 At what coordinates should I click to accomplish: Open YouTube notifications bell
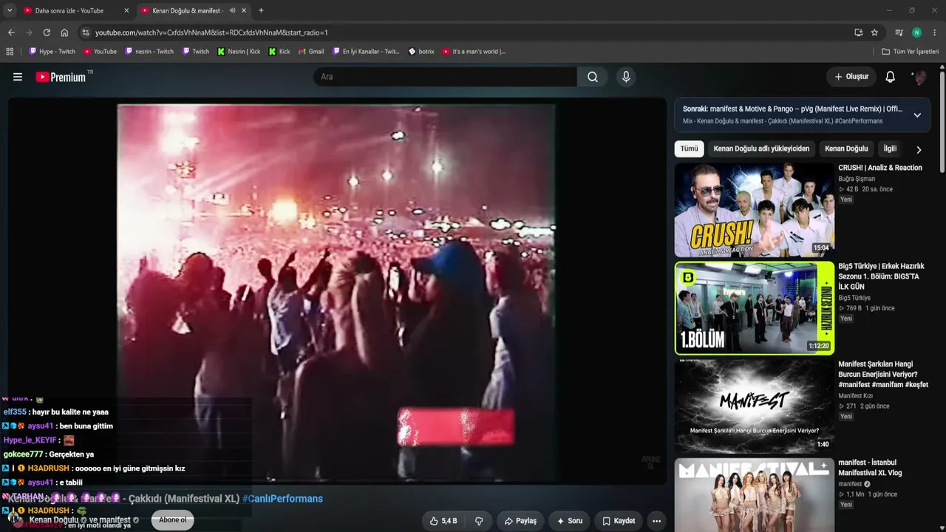pyautogui.click(x=891, y=77)
